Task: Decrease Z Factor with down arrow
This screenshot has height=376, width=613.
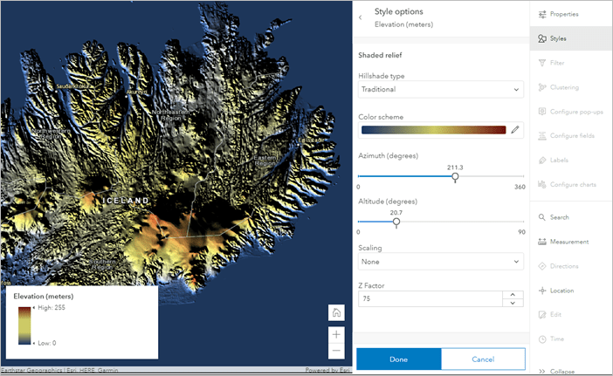Action: point(513,303)
